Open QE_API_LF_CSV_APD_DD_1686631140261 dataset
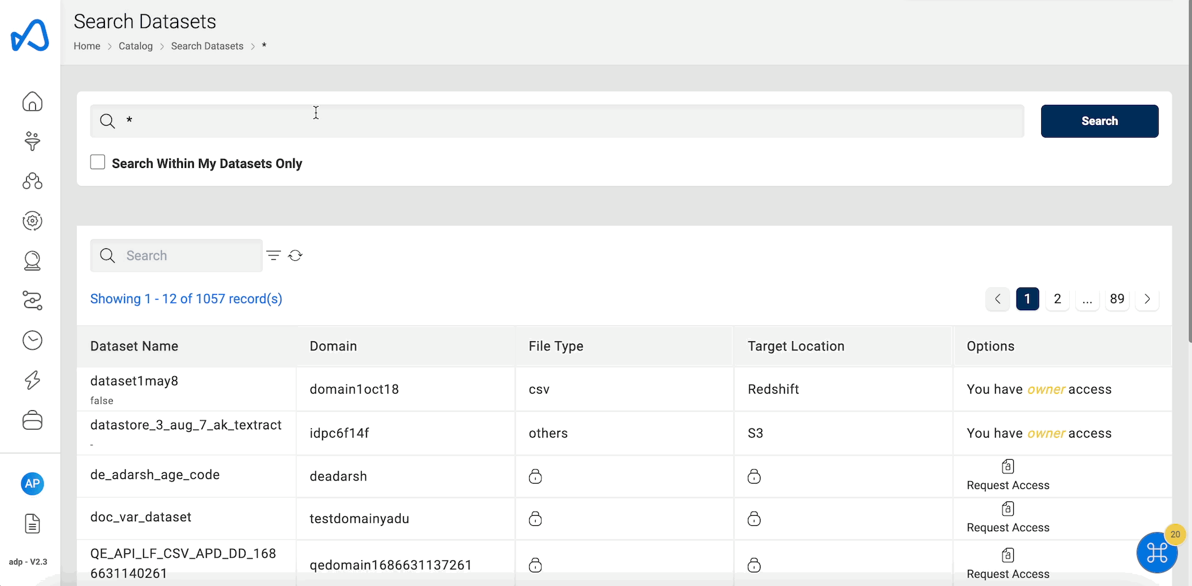1192x586 pixels. 183,563
